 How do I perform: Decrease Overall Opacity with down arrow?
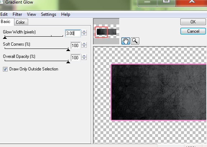click(x=84, y=59)
